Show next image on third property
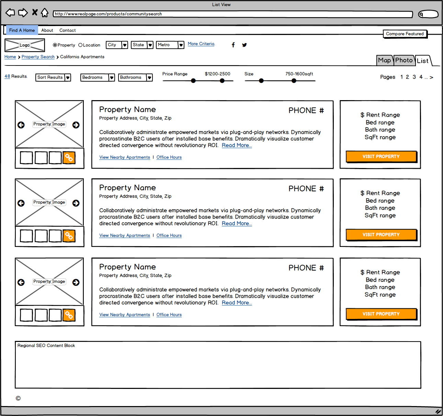This screenshot has width=443, height=416. [x=76, y=282]
